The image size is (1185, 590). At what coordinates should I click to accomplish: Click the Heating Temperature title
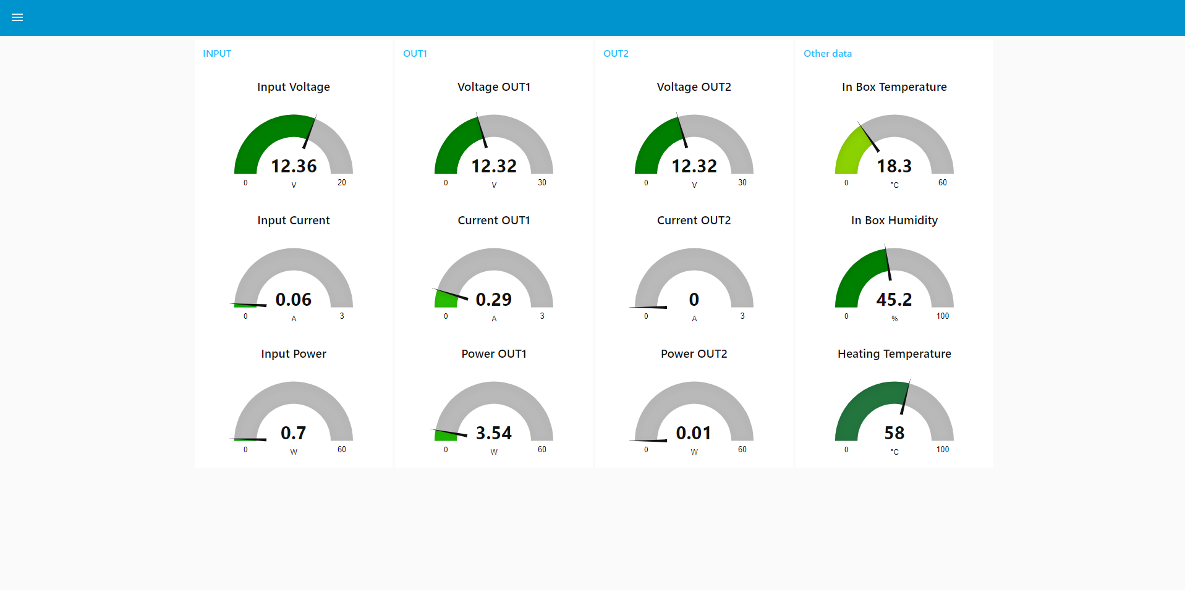[894, 354]
